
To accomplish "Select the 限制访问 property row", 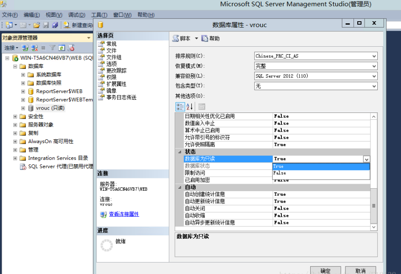I will (228, 173).
